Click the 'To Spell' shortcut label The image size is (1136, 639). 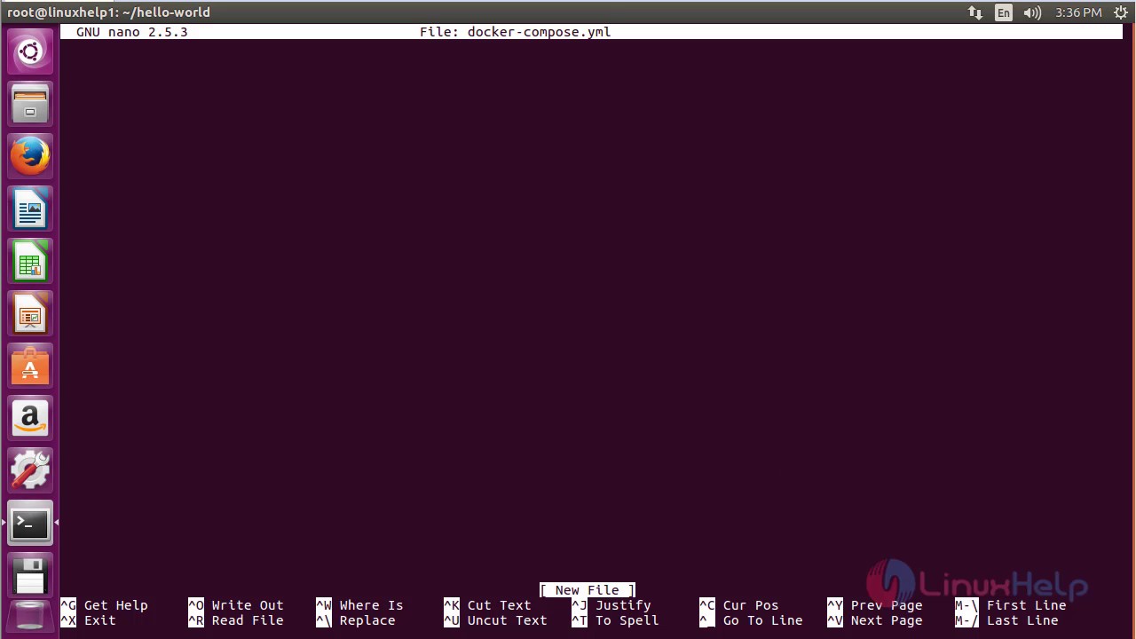(627, 620)
